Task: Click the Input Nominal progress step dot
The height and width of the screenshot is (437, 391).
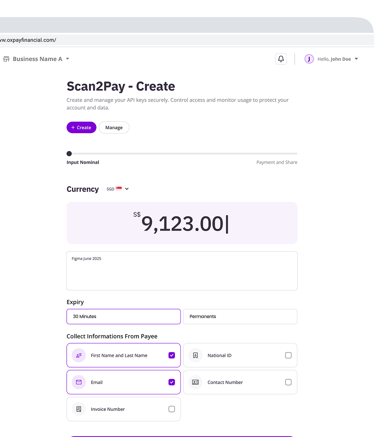Action: coord(69,154)
